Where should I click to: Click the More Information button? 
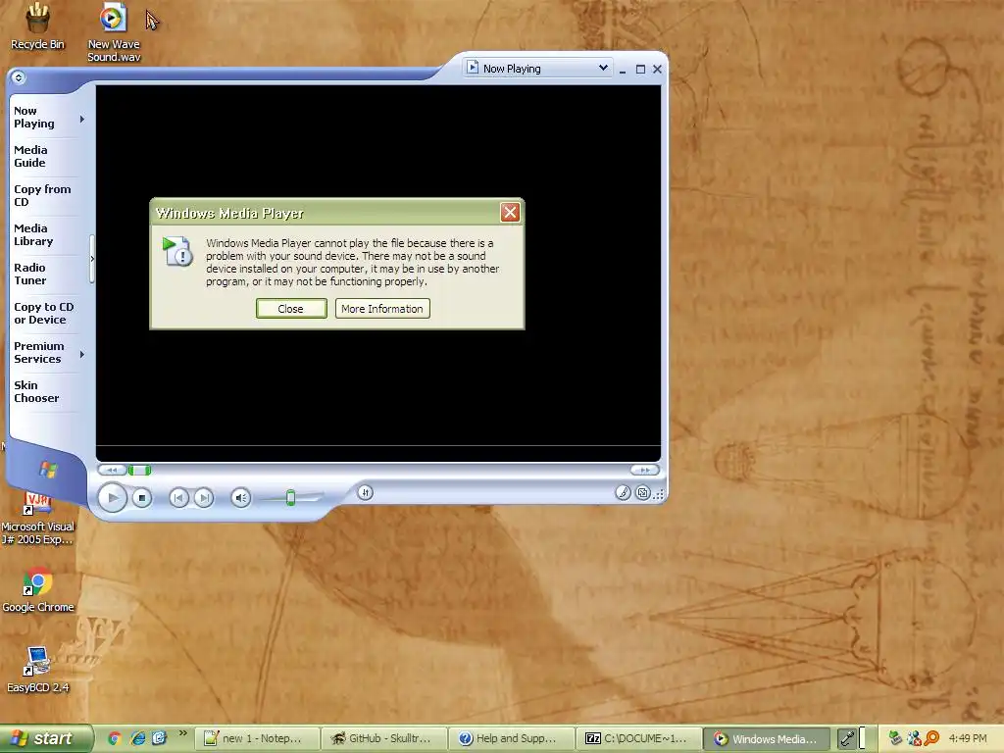point(382,309)
